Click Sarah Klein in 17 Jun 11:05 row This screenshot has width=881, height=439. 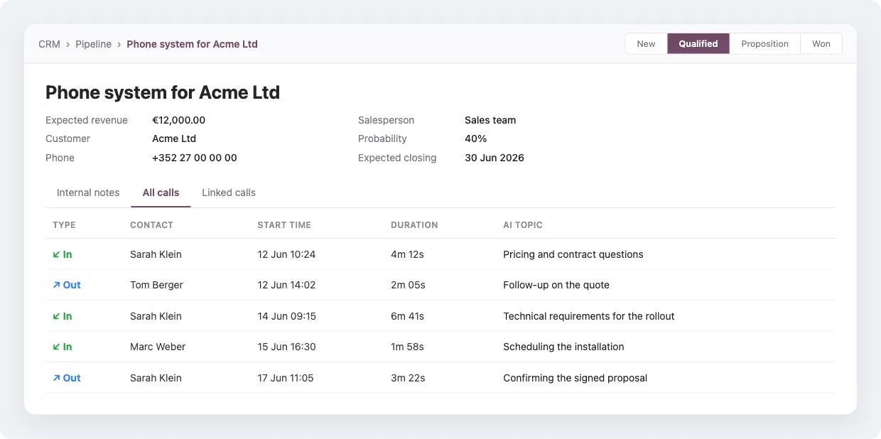(x=156, y=378)
